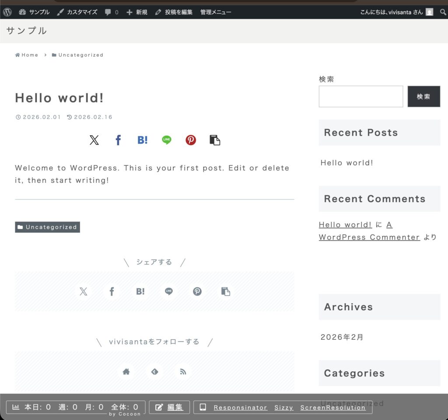Screen dimensions: 448x420
Task: Click the WordPress logo in admin bar
Action: pos(7,12)
